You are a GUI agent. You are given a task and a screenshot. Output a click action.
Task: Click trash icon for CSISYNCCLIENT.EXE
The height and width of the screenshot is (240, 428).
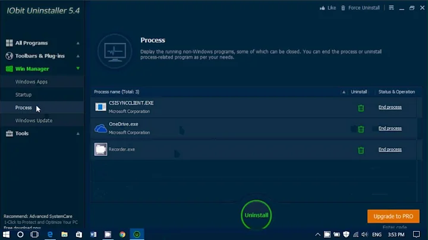pos(361,108)
